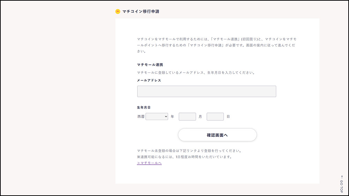Open the 西暦 birth year dropdown
The height and width of the screenshot is (196, 349).
tap(156, 116)
